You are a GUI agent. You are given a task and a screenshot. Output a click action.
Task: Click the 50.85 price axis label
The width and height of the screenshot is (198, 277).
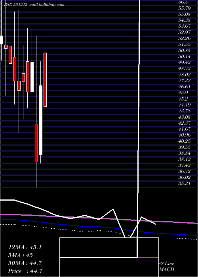(x=185, y=51)
